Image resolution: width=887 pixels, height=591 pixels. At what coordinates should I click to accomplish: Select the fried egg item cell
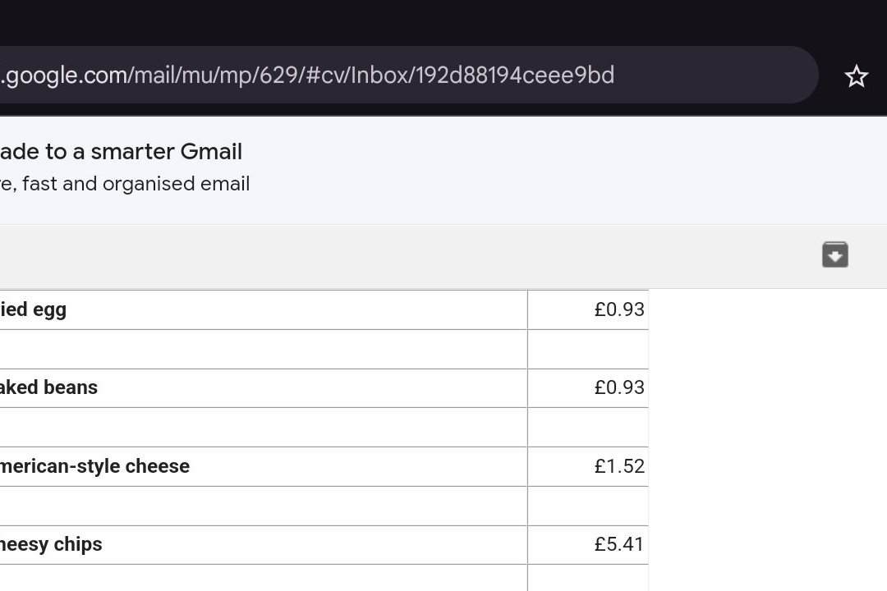tap(264, 309)
